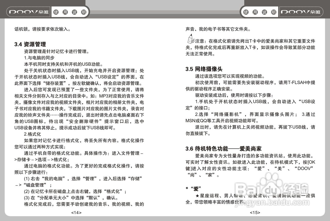Click line "照以下步骤进行："
330x221 pixels.
coord(31,172)
